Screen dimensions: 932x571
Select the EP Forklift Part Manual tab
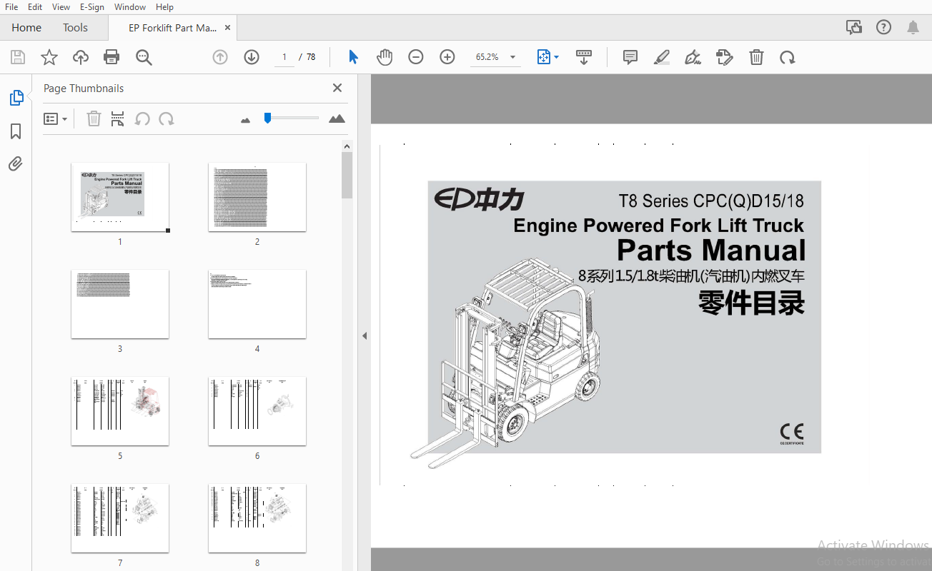(172, 28)
